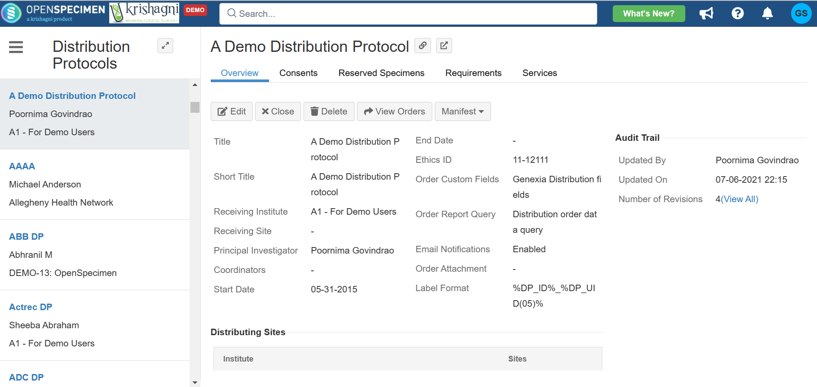Click the DEMO badge
Viewport: 817px width, 387px height.
click(195, 10)
